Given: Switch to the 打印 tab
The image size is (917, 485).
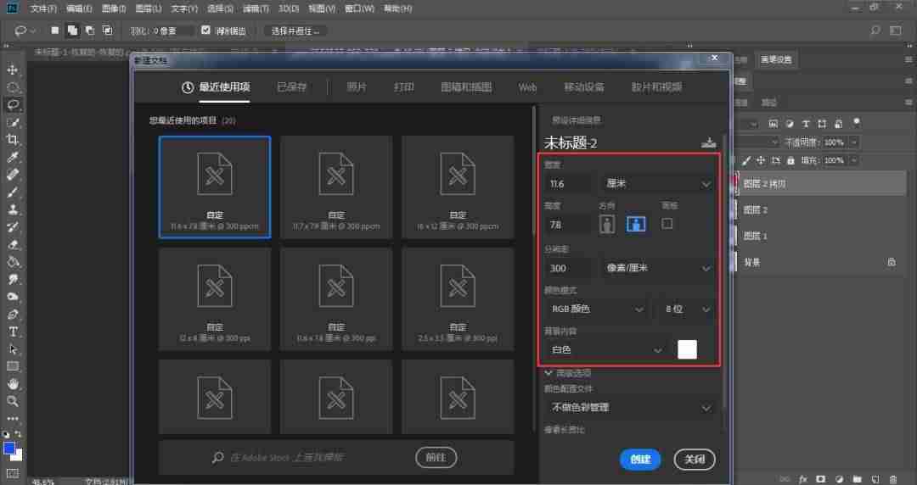Looking at the screenshot, I should (x=403, y=87).
